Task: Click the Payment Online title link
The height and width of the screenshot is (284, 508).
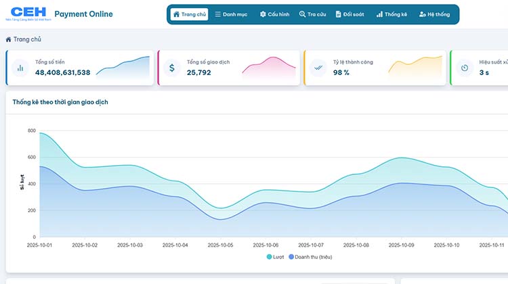Action: (83, 14)
